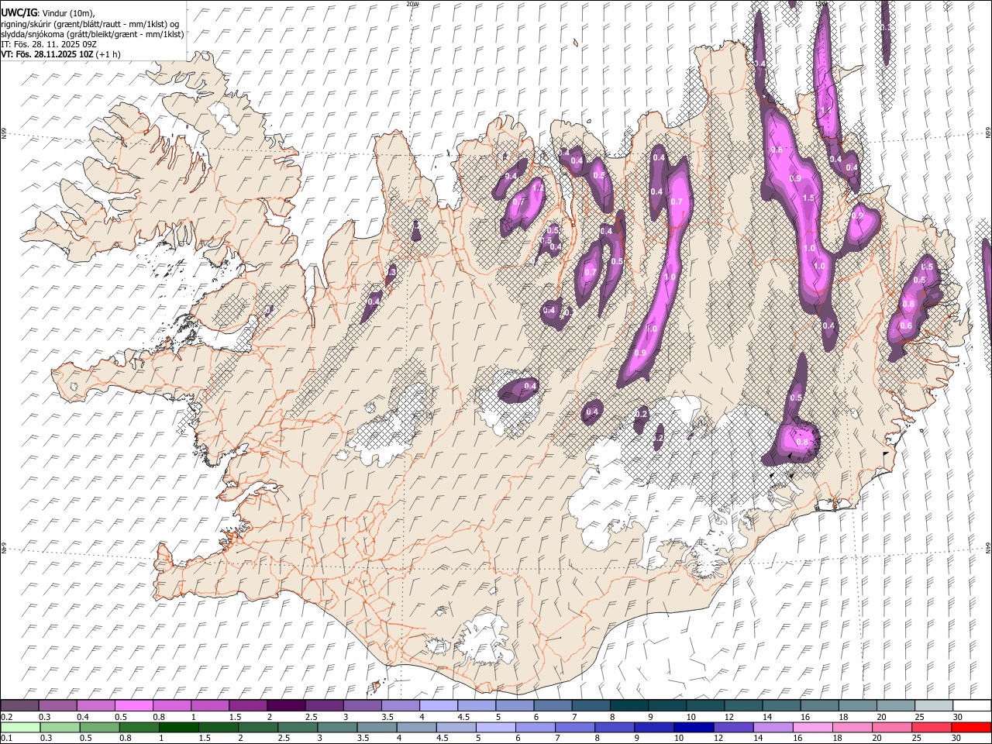Pick the 3 grey-green rain scale swatch
This screenshot has height=744, width=992.
(x=337, y=727)
